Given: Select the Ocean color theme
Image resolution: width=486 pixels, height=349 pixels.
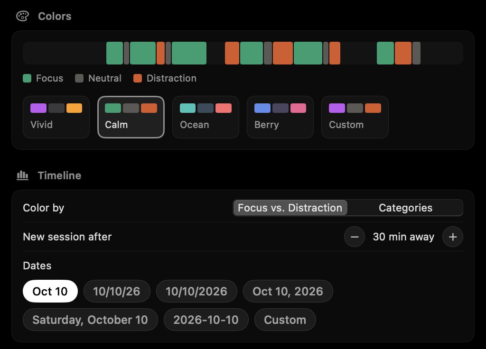Looking at the screenshot, I should [206, 117].
